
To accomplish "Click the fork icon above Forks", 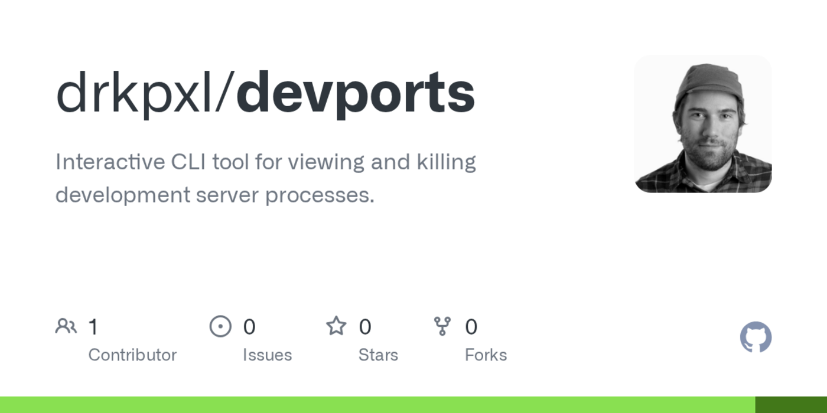I will [x=442, y=326].
